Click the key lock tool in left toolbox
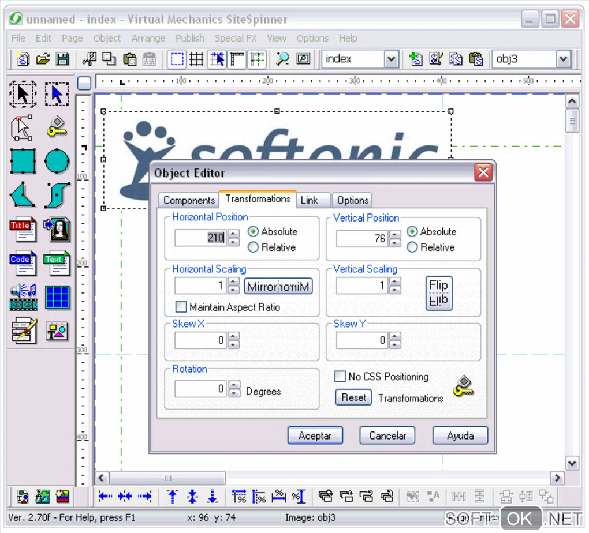The width and height of the screenshot is (589, 533). 57,126
